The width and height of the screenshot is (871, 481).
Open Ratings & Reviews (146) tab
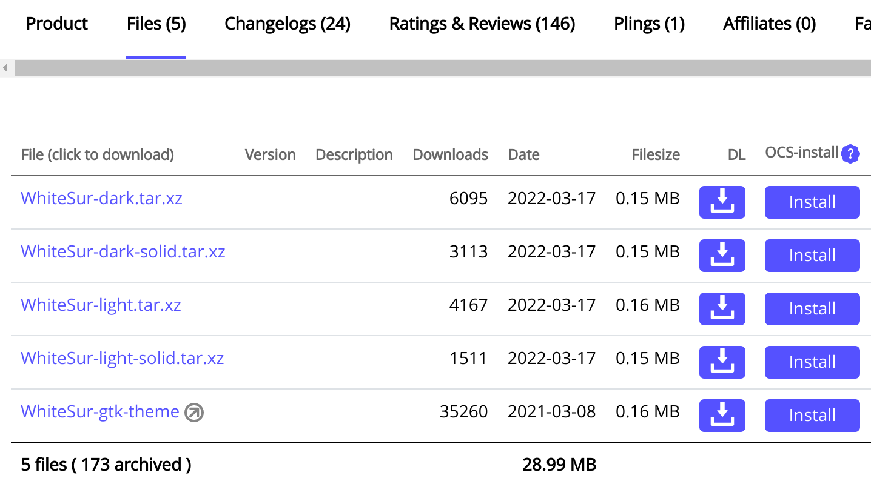tap(482, 24)
